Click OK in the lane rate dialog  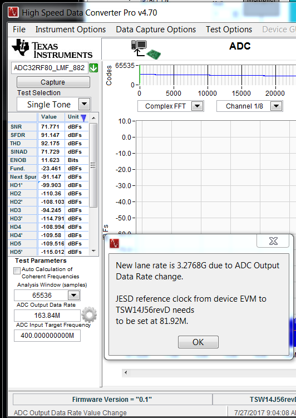pos(198,342)
